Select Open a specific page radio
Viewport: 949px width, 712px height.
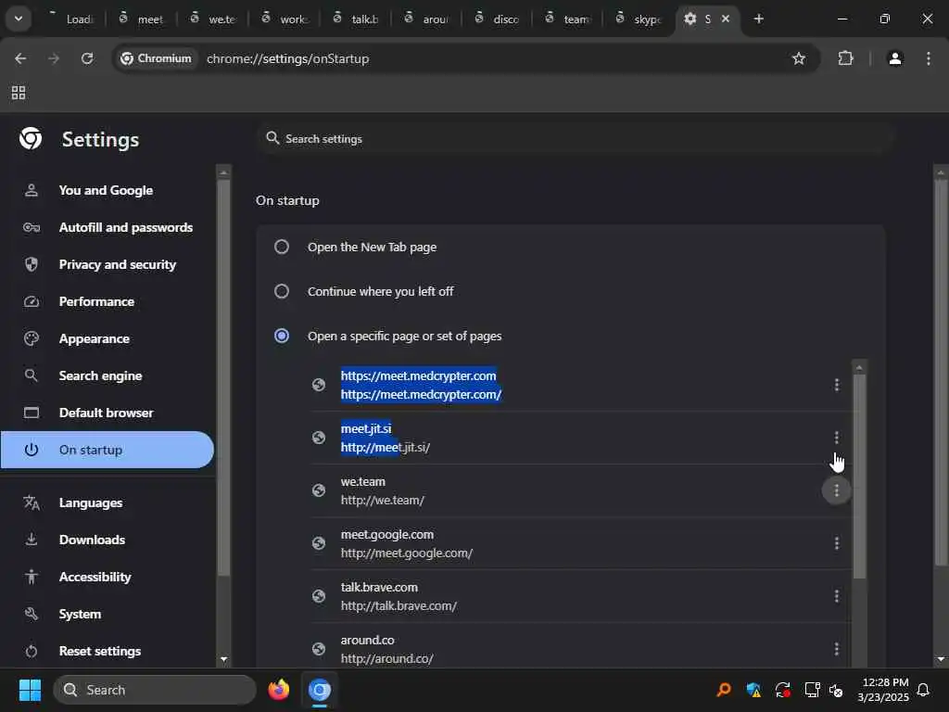click(x=282, y=336)
